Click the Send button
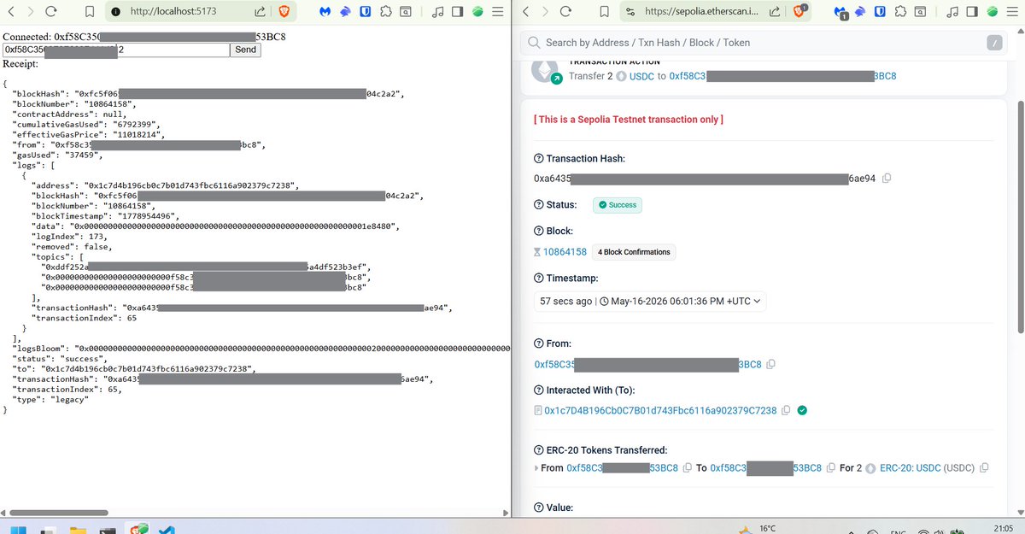The image size is (1025, 534). (x=245, y=50)
